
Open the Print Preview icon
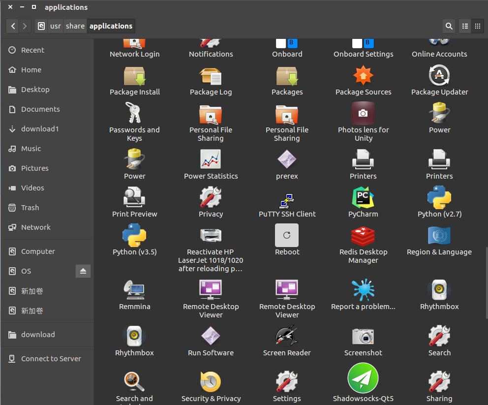coord(134,197)
